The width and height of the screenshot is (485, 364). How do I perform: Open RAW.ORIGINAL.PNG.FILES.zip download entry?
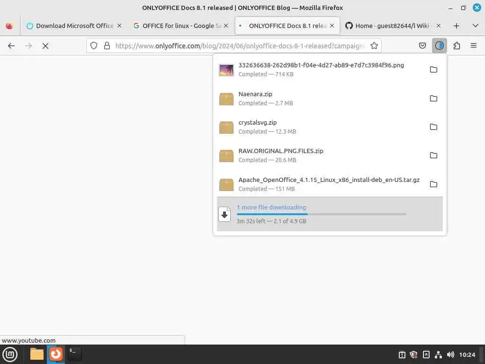(x=321, y=155)
